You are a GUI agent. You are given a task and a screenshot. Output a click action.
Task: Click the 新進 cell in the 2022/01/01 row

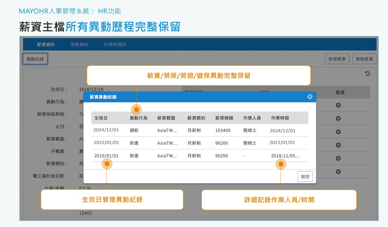[134, 143]
